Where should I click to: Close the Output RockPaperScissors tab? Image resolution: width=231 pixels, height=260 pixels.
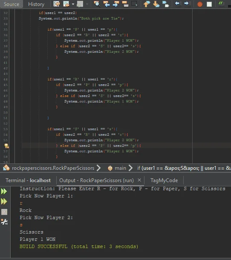[x=139, y=180]
